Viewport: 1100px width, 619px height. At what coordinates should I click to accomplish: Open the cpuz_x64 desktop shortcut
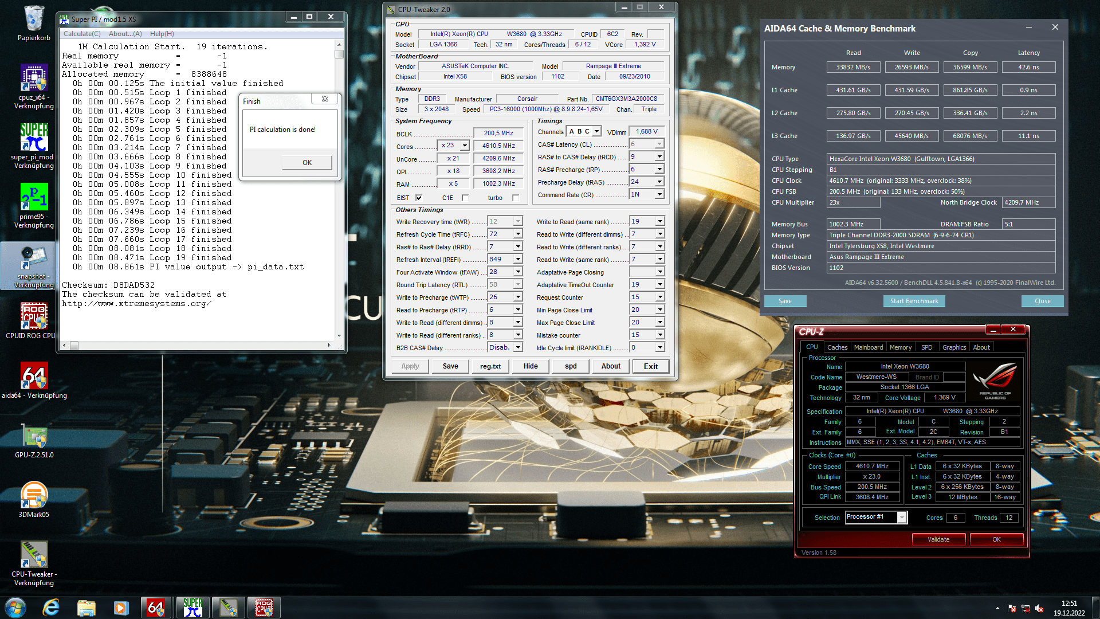(x=34, y=86)
